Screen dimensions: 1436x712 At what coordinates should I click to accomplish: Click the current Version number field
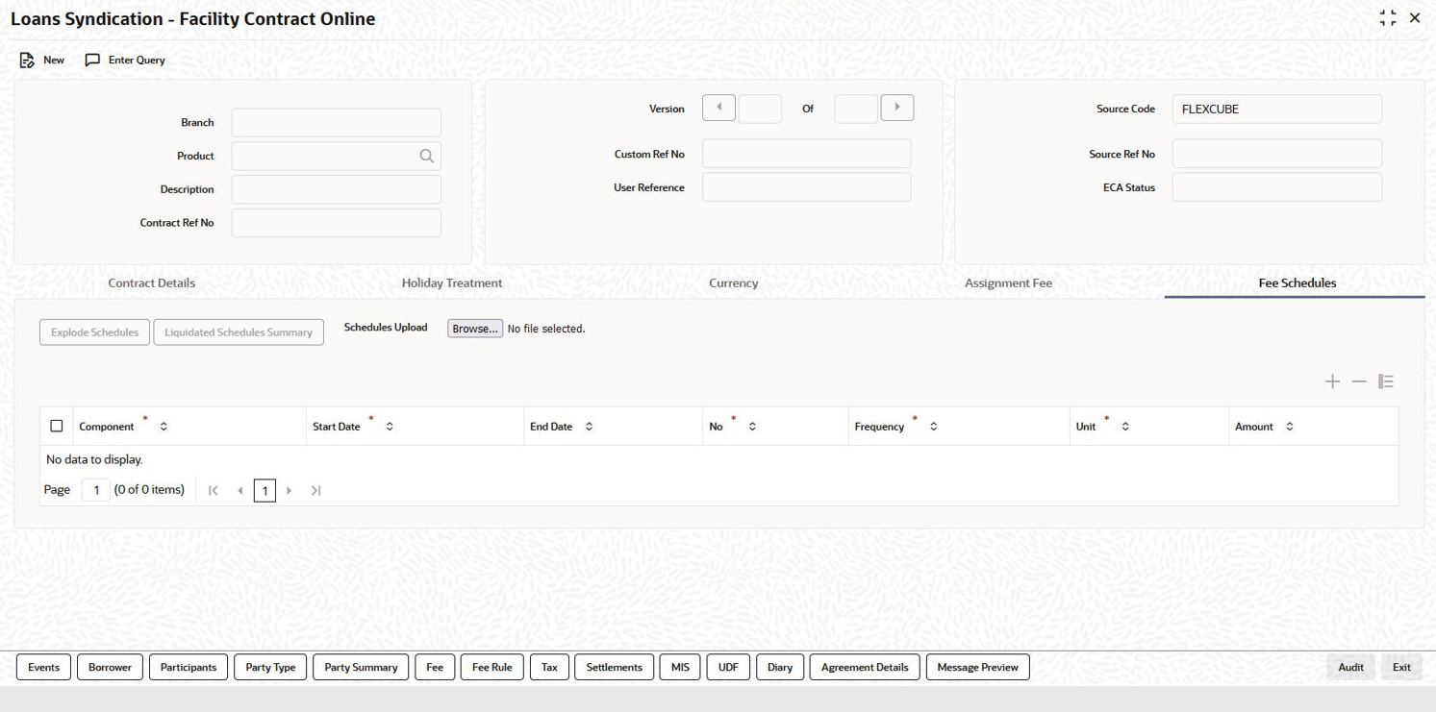(760, 109)
